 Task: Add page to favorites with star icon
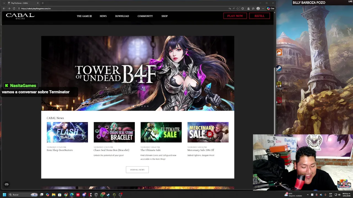coord(237,9)
